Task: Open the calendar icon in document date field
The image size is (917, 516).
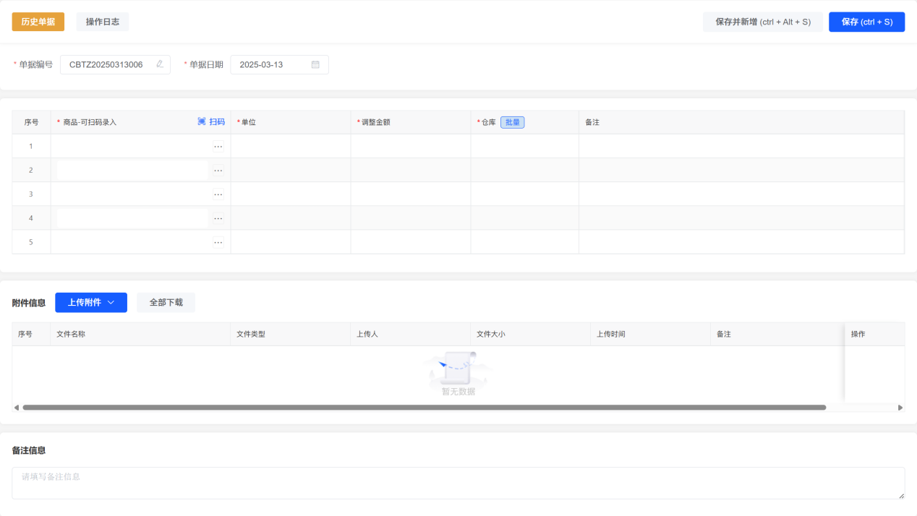Action: pyautogui.click(x=315, y=64)
